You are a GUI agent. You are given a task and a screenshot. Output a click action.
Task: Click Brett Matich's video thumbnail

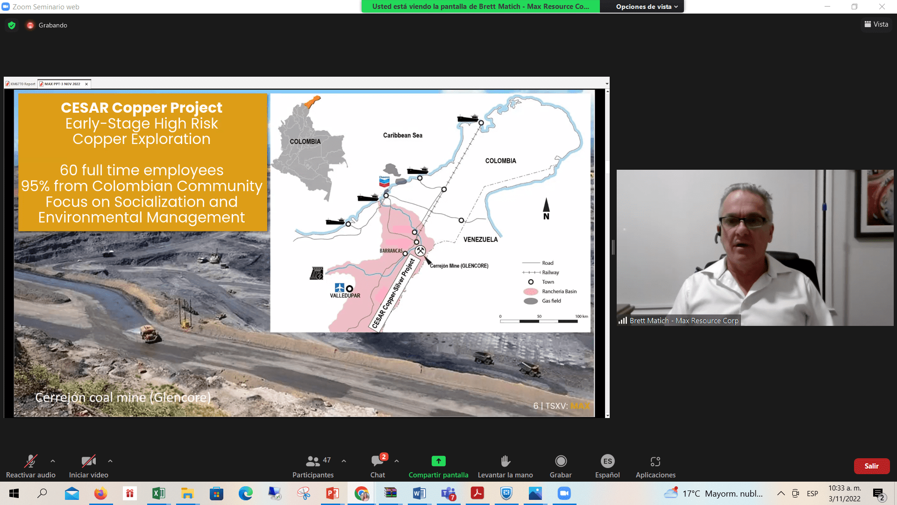[x=755, y=248]
